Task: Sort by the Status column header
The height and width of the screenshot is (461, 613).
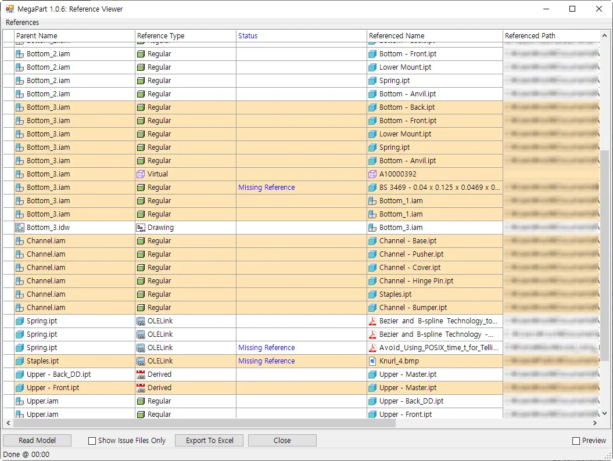Action: tap(302, 35)
